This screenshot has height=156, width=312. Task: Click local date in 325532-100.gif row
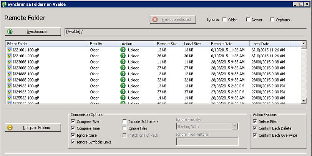click(268, 98)
